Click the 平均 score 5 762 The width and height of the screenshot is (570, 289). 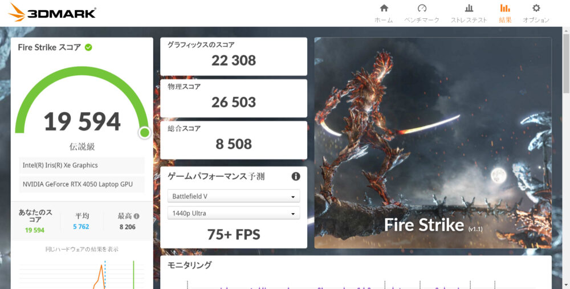81,226
